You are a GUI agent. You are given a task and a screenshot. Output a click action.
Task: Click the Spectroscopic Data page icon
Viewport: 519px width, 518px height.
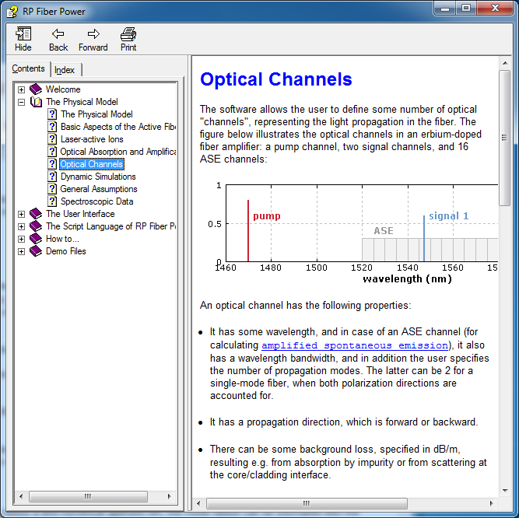[x=52, y=201]
